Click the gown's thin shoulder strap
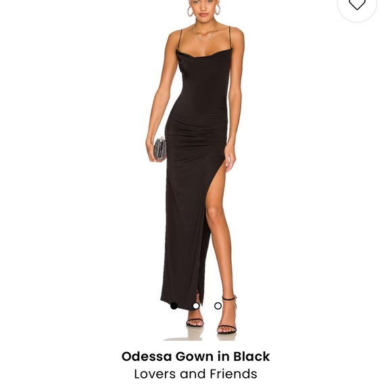The image size is (392, 392). pyautogui.click(x=180, y=40)
